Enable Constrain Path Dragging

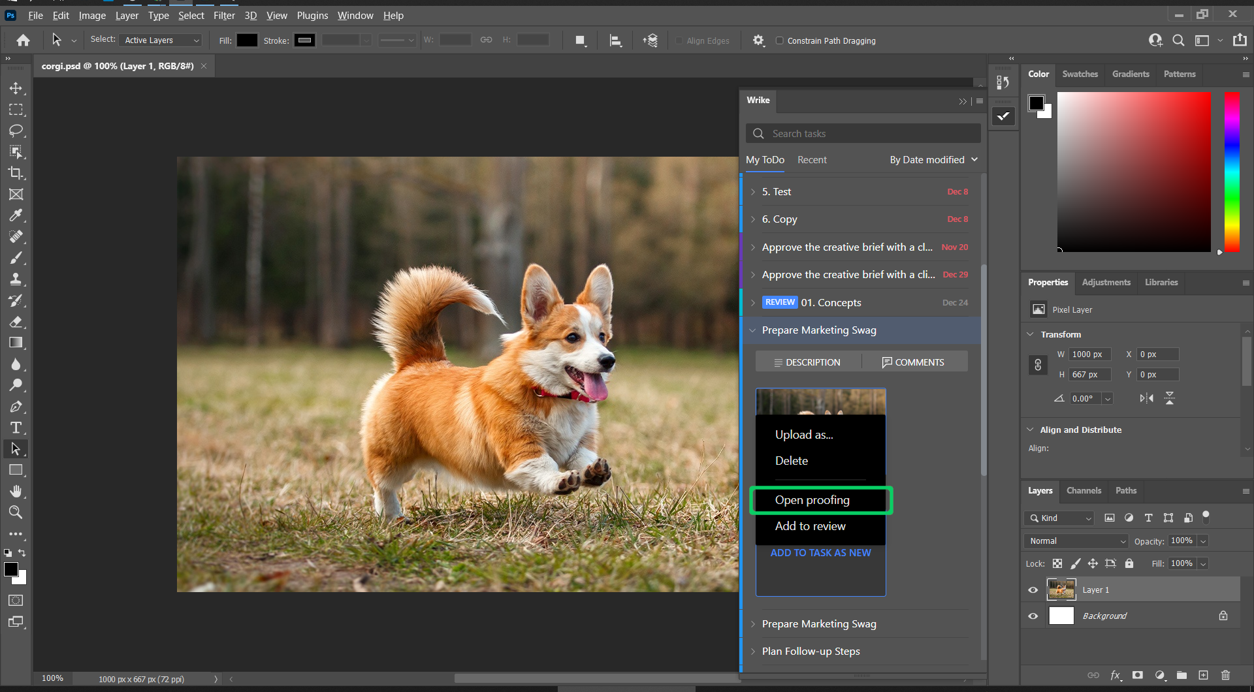tap(779, 40)
